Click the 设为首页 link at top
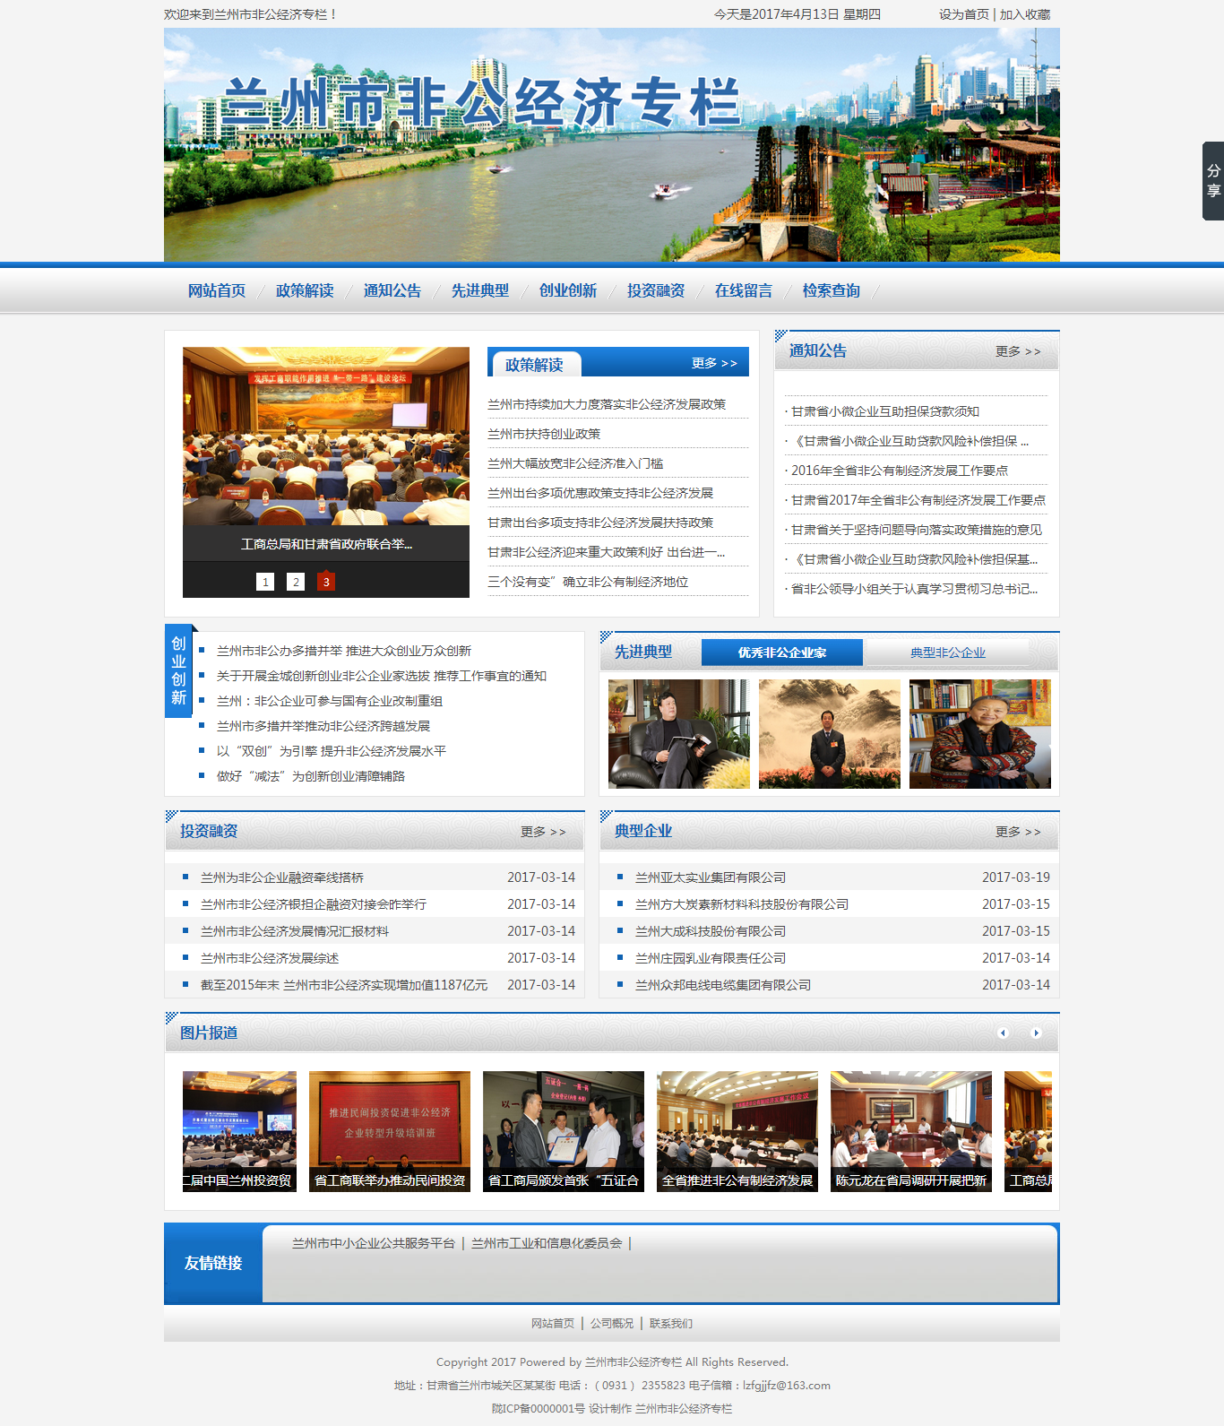1224x1426 pixels. click(x=963, y=14)
